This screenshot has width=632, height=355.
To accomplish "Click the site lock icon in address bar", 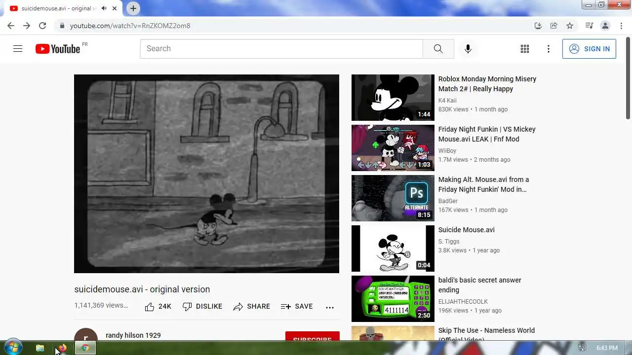I will point(62,26).
